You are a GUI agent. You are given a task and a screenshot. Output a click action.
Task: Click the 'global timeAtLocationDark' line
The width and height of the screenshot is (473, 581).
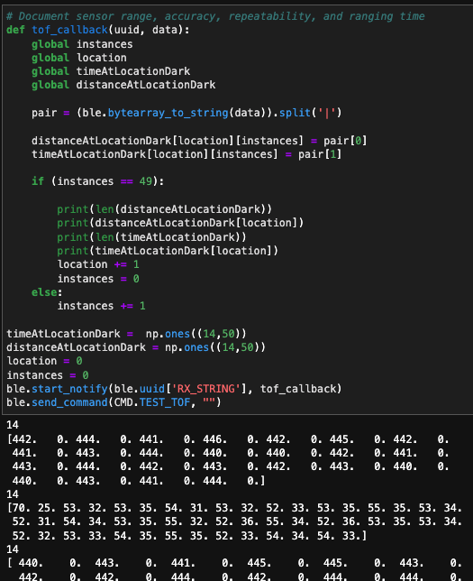(111, 71)
